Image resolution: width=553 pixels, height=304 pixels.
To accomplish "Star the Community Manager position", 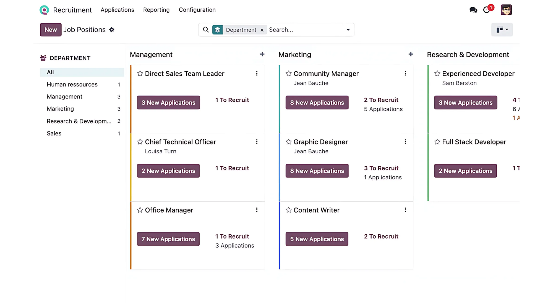I will click(x=288, y=74).
